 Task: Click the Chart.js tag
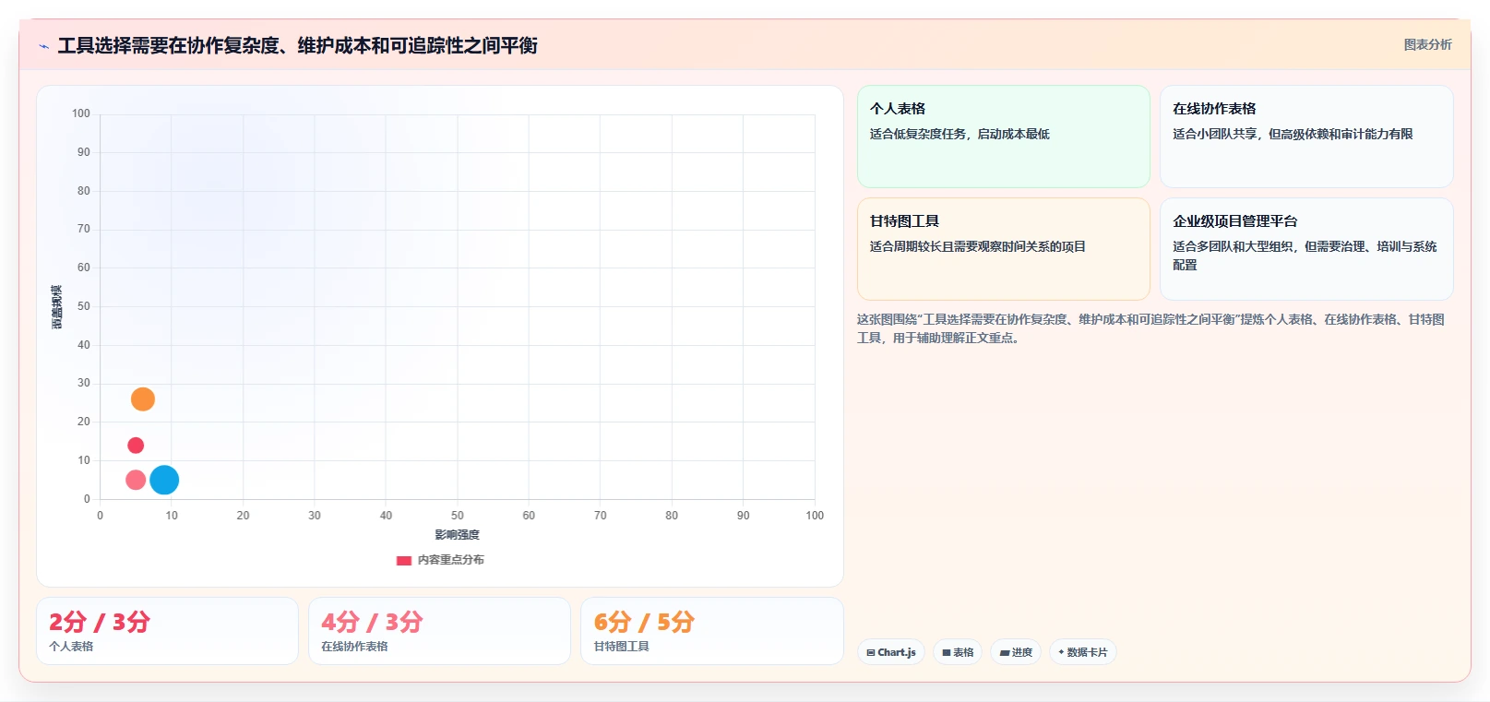(x=891, y=652)
